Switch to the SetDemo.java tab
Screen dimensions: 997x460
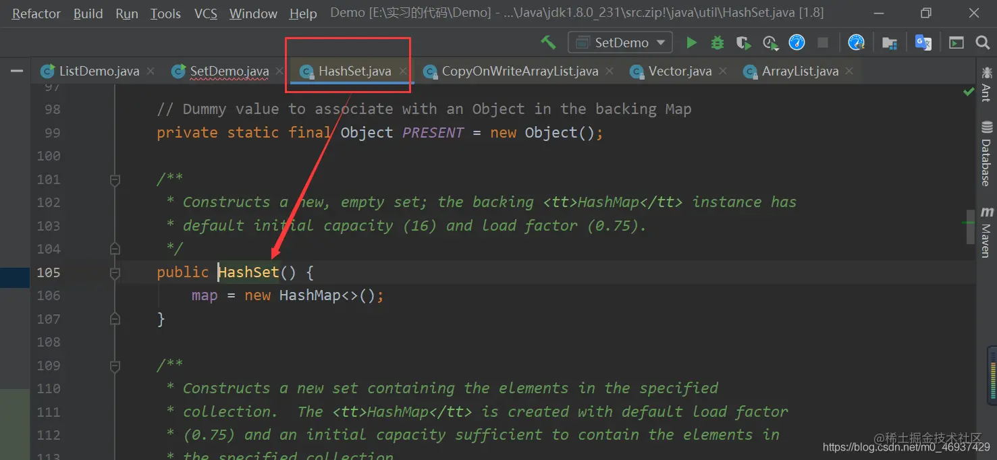tap(230, 71)
